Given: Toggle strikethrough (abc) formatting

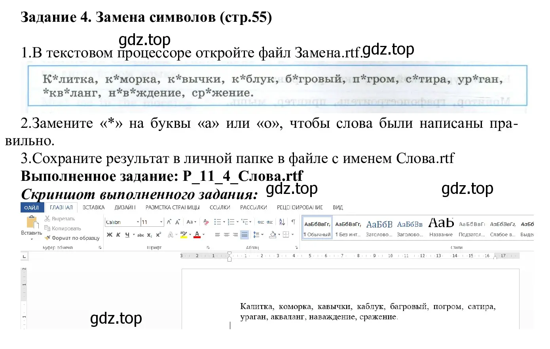Looking at the screenshot, I should [140, 235].
